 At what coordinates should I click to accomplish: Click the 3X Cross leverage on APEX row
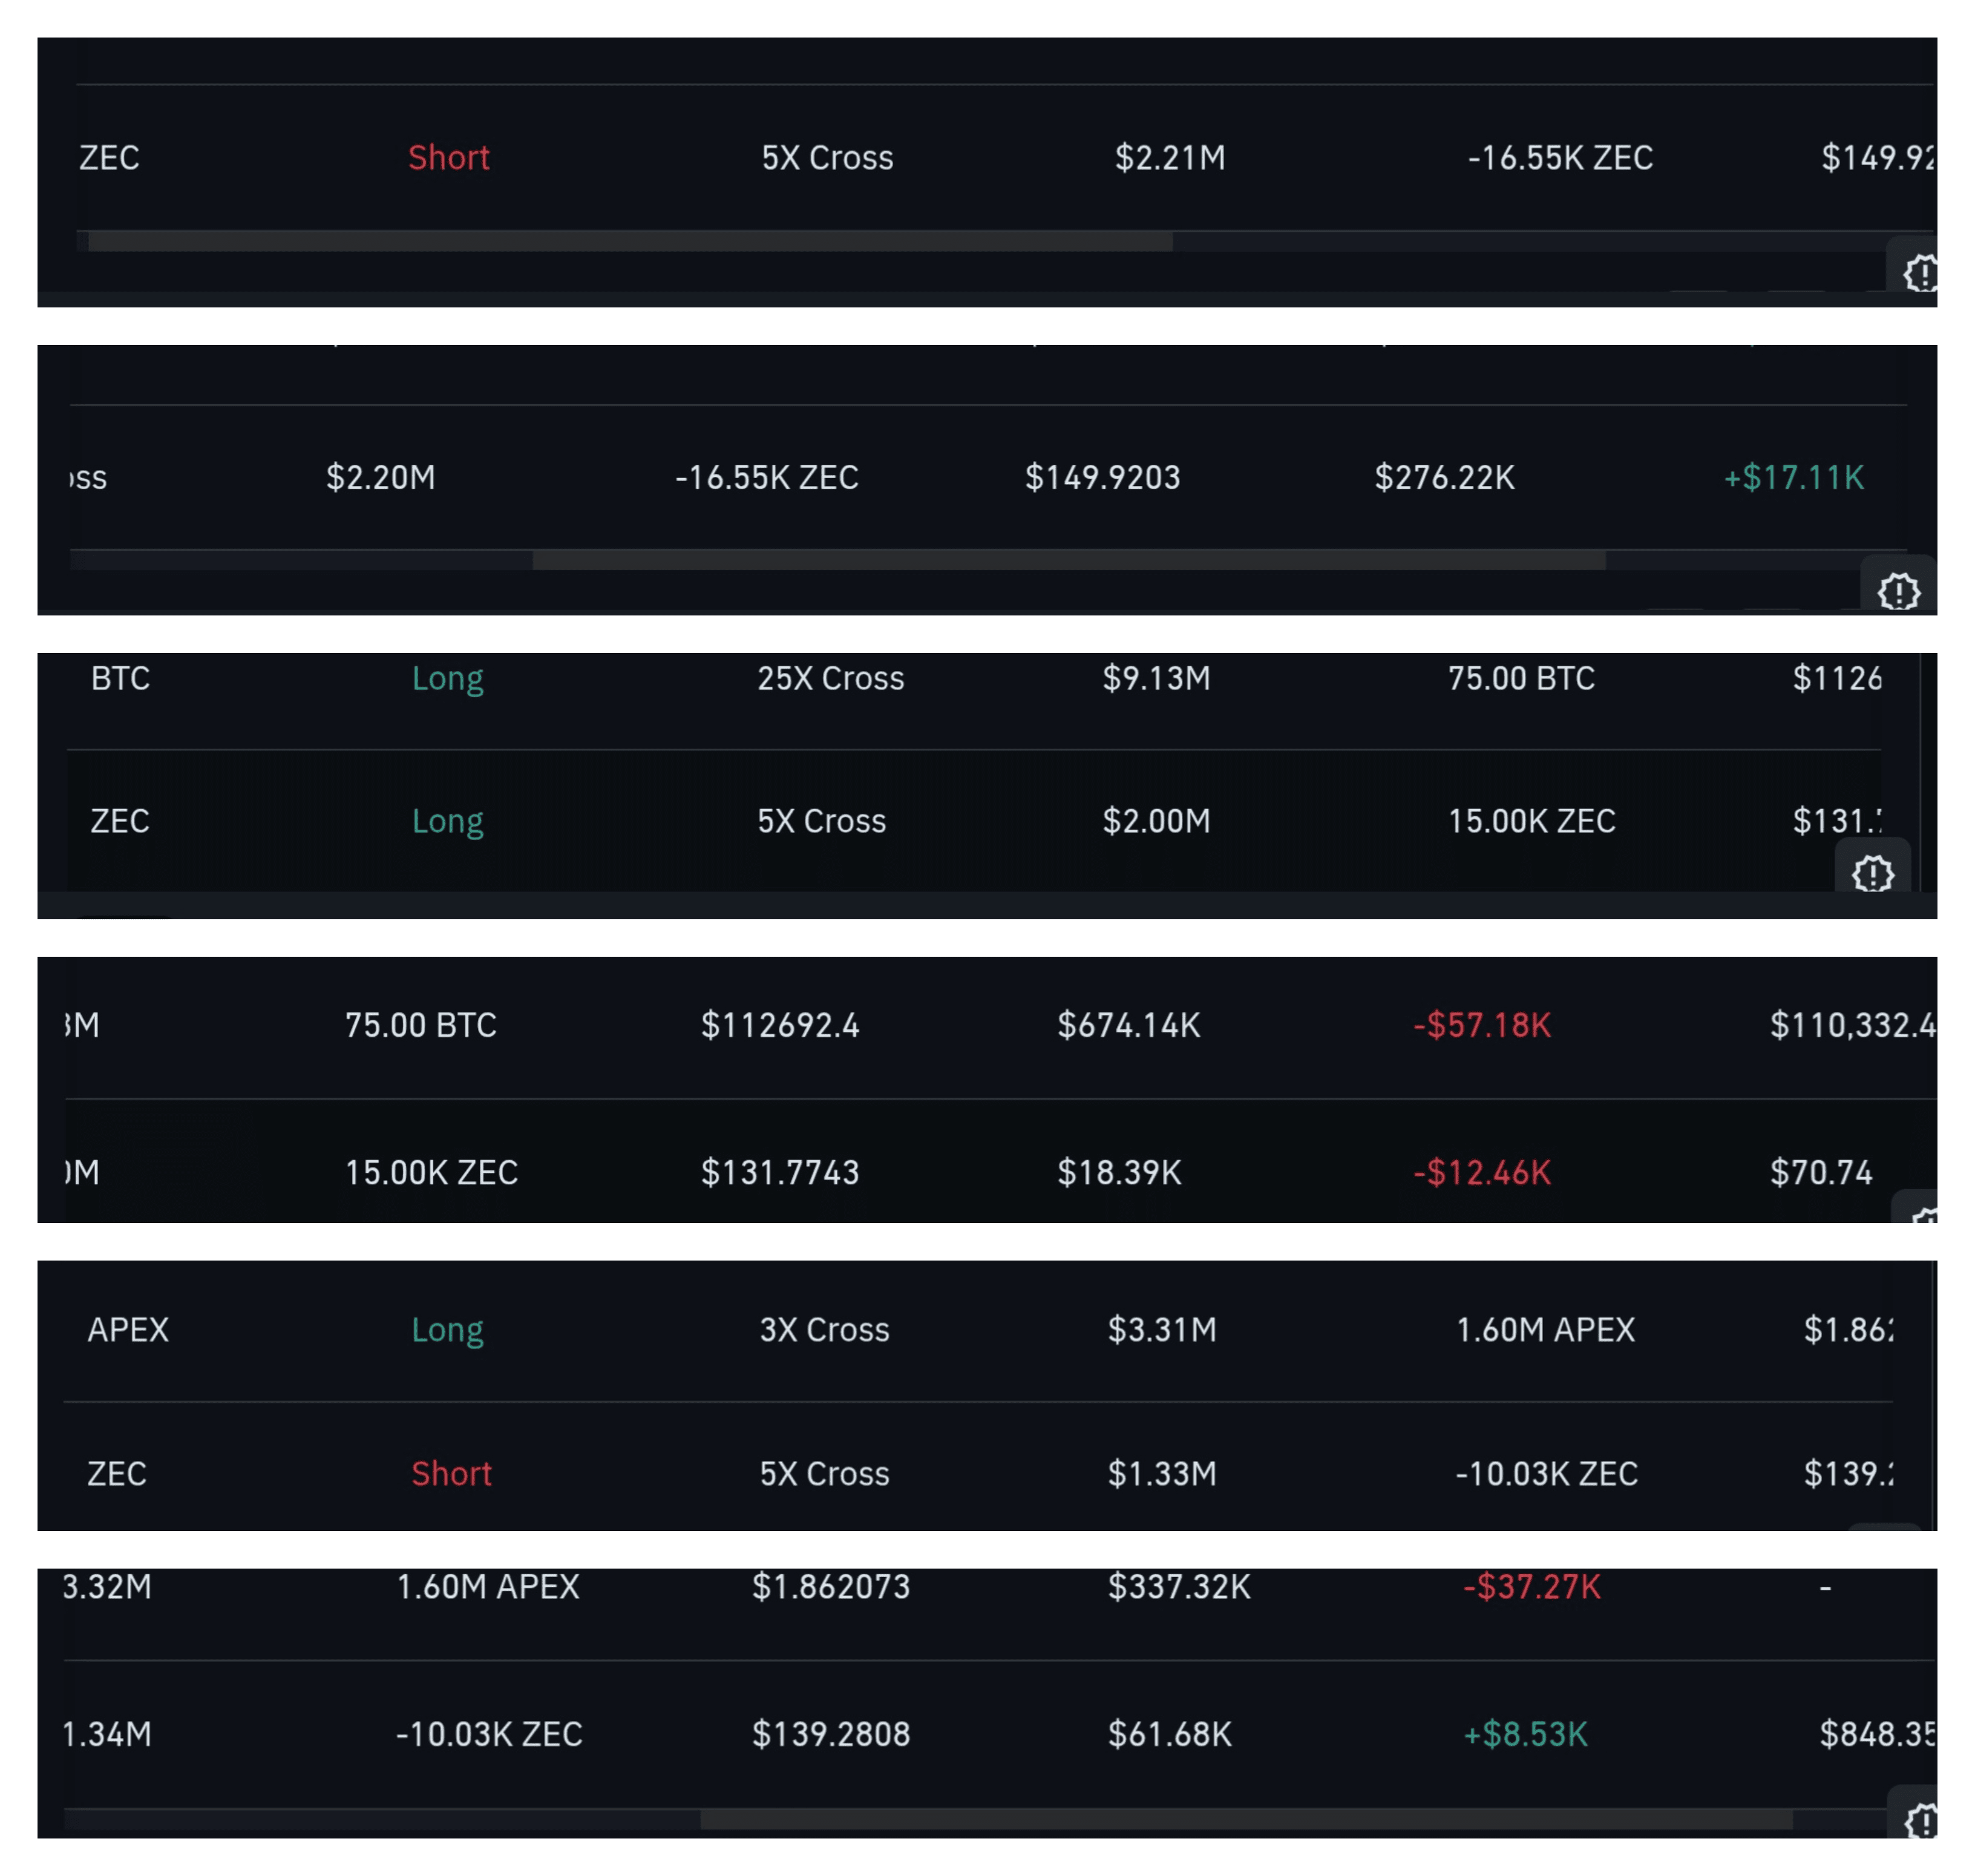(824, 1329)
